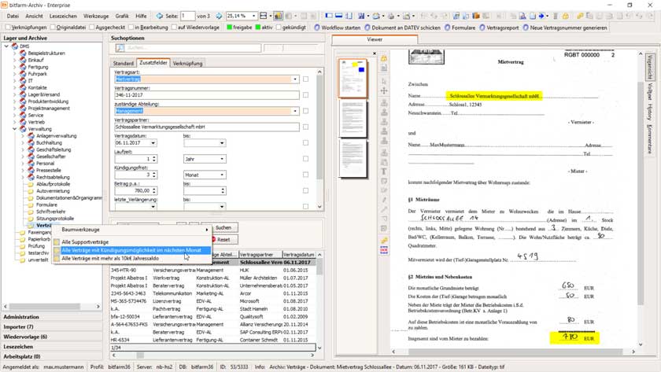Click the blue arrow export icon in toolbar
The height and width of the screenshot is (372, 661).
(541, 16)
